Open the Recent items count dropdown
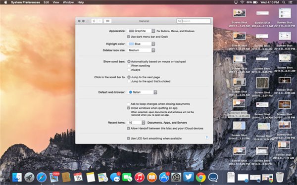The image size is (297, 185). point(136,123)
